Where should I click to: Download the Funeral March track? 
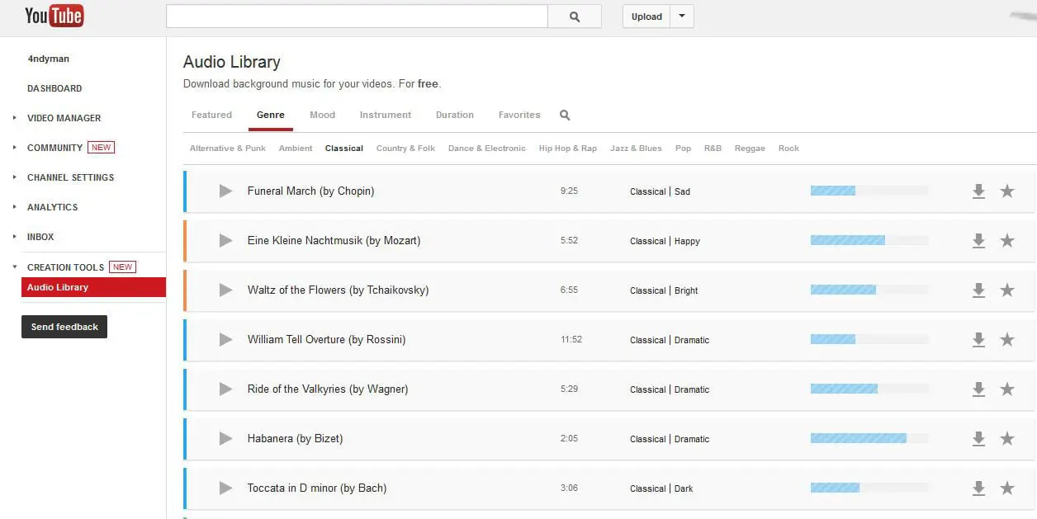pyautogui.click(x=978, y=191)
